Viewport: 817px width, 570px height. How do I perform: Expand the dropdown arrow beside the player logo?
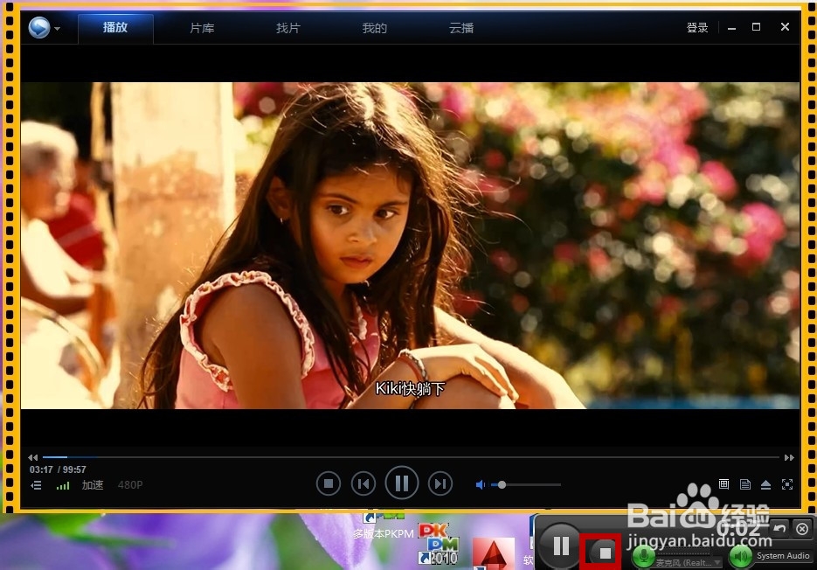click(x=58, y=29)
